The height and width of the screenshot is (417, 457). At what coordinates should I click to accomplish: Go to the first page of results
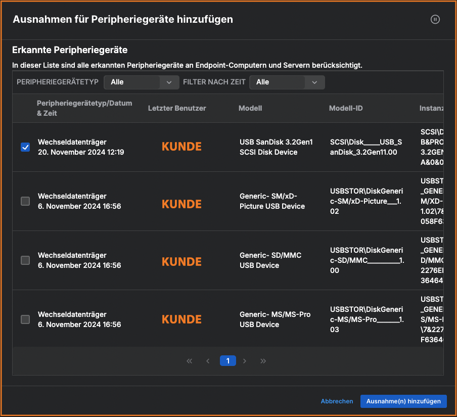pos(190,361)
